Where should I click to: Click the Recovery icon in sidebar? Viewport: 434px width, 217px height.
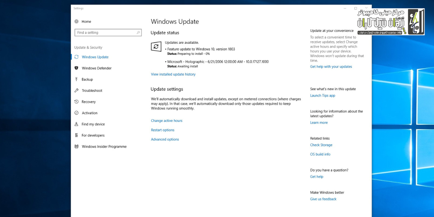pyautogui.click(x=76, y=102)
